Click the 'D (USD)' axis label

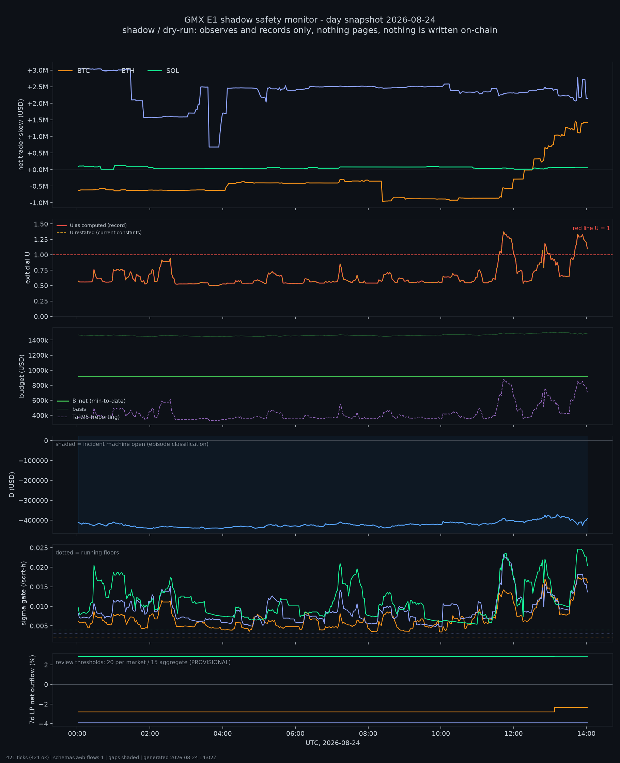click(12, 484)
